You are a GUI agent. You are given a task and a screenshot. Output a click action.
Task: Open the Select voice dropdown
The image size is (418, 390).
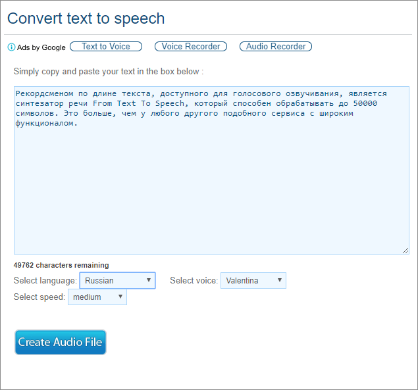(x=253, y=280)
